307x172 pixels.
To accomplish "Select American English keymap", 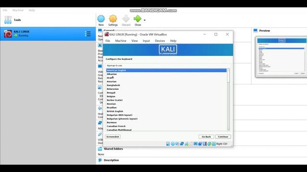I will [x=166, y=70].
